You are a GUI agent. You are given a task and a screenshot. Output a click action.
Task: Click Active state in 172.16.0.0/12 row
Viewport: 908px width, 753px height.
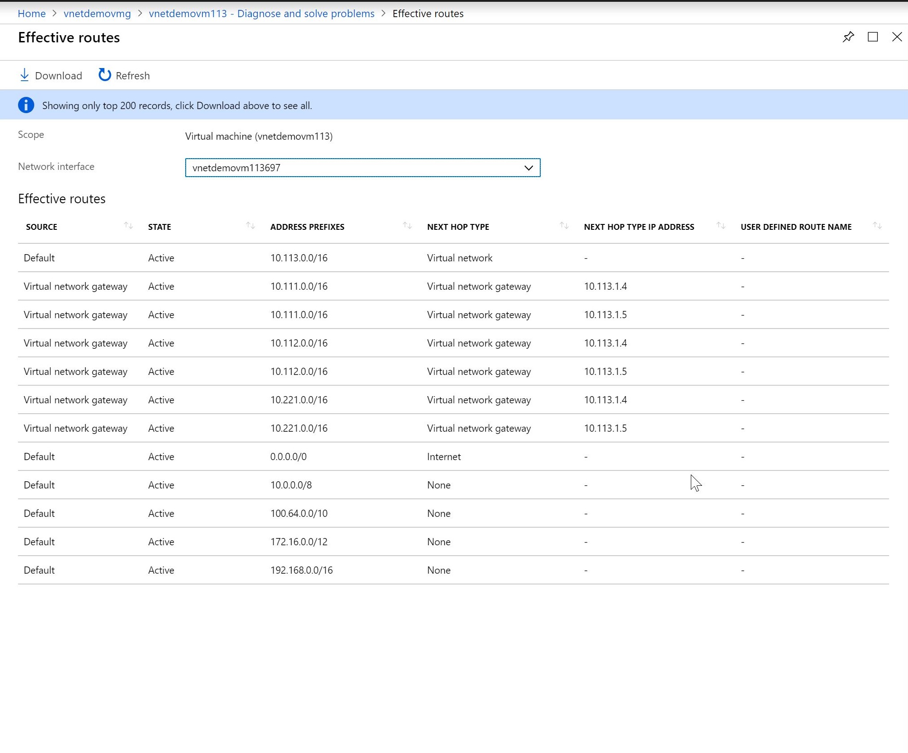pos(161,542)
